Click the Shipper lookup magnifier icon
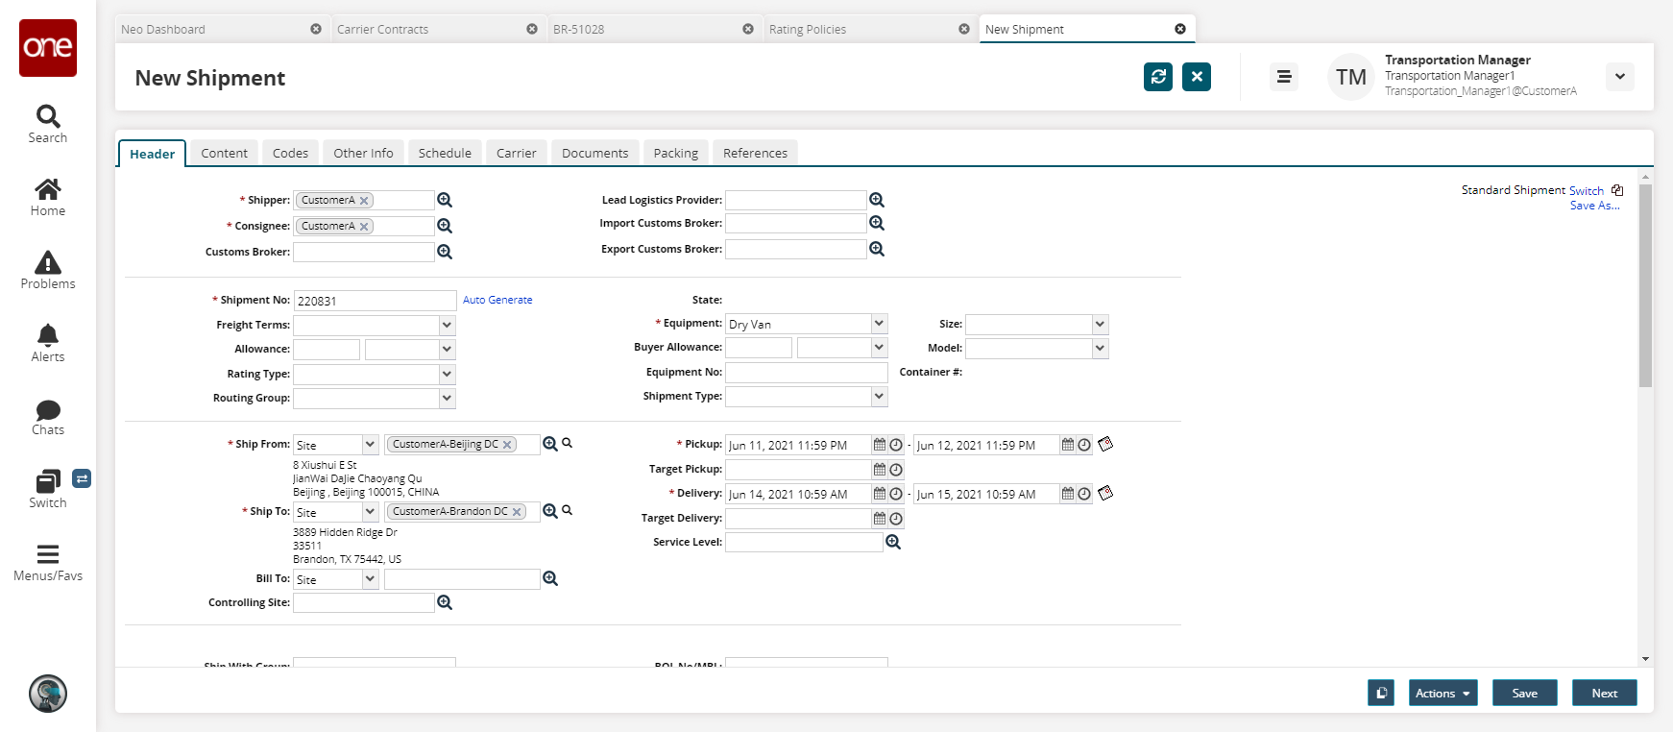Image resolution: width=1673 pixels, height=732 pixels. (445, 200)
